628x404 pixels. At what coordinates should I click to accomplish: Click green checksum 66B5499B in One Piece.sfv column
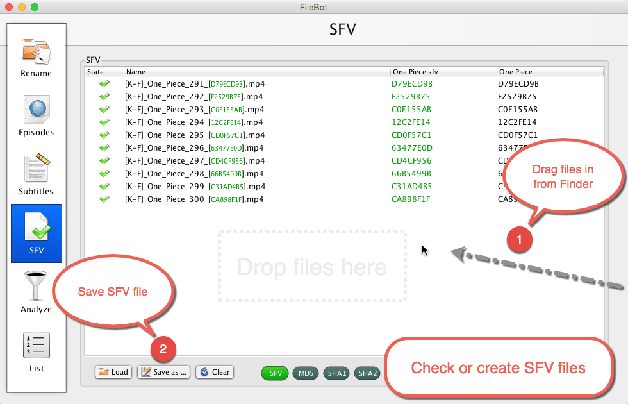pyautogui.click(x=411, y=174)
